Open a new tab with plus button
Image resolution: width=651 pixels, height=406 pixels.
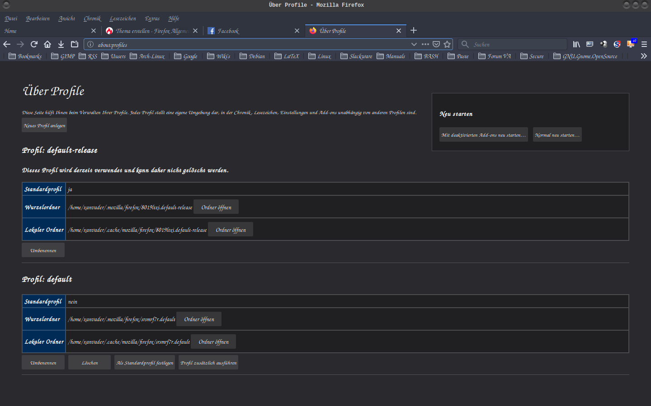pos(413,31)
